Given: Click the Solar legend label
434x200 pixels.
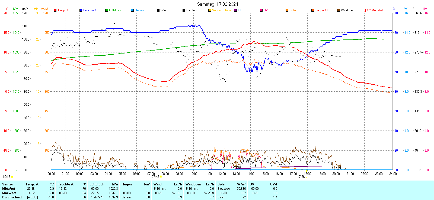Looking at the screenshot, I should click(293, 10).
